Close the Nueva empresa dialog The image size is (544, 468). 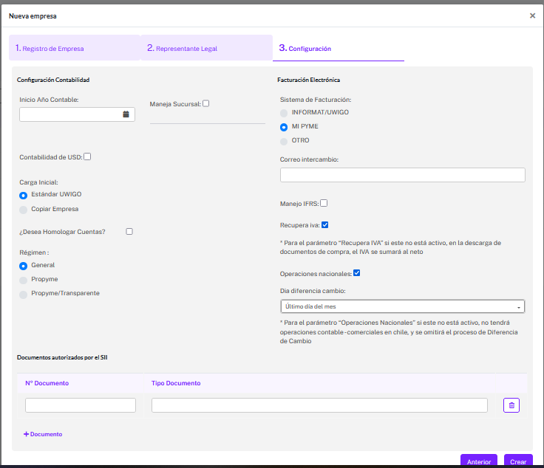(x=532, y=16)
